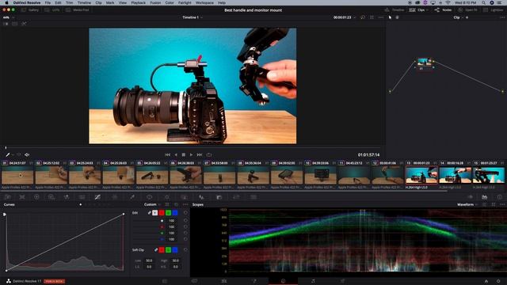
Task: Open the Trim menu
Action: tap(70, 2)
